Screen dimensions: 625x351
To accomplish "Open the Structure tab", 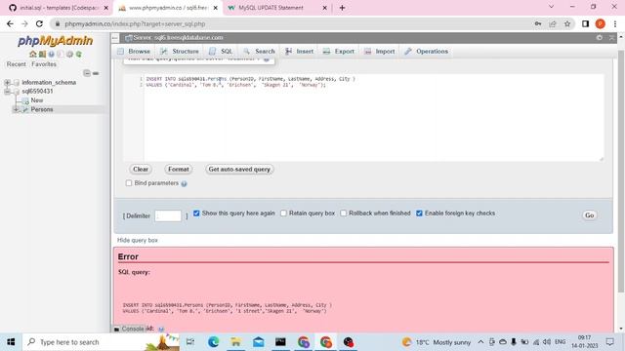I will pyautogui.click(x=180, y=52).
